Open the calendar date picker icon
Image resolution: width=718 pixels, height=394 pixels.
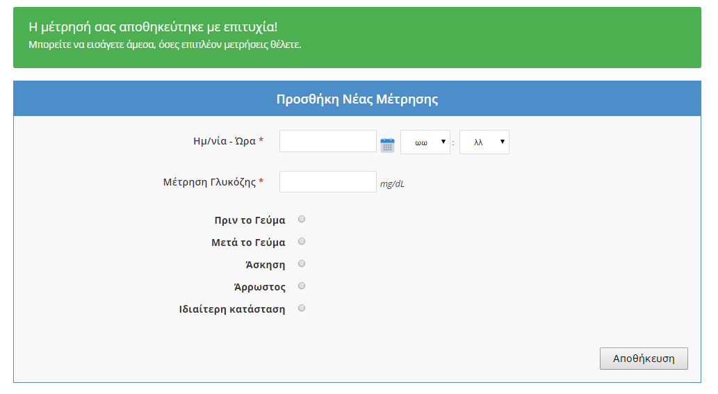click(387, 145)
